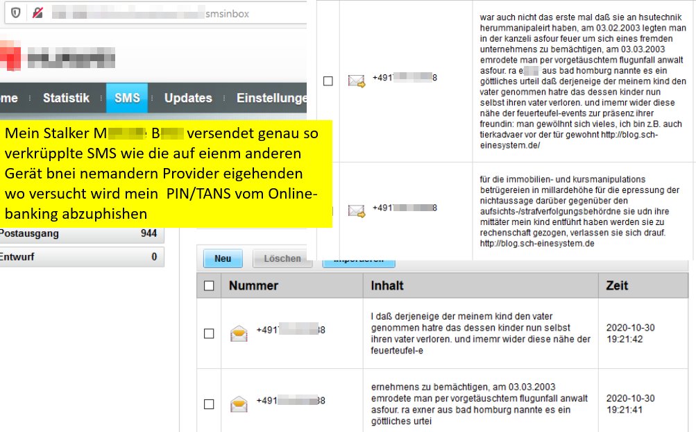Open envelope icon of 19:21:42 message

239,334
